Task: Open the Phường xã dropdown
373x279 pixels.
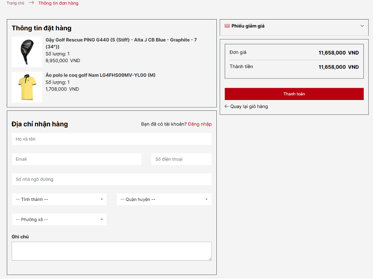Action: point(59,220)
